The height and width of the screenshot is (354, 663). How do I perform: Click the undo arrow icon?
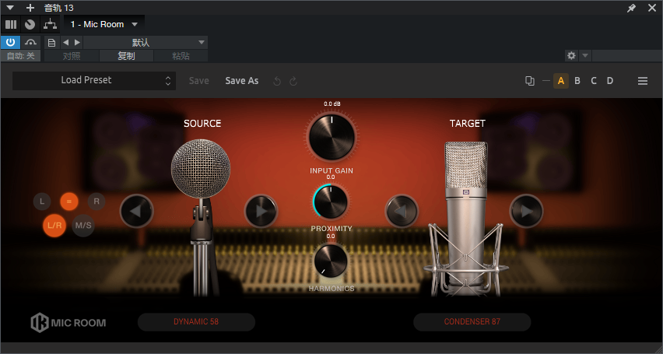pyautogui.click(x=277, y=81)
